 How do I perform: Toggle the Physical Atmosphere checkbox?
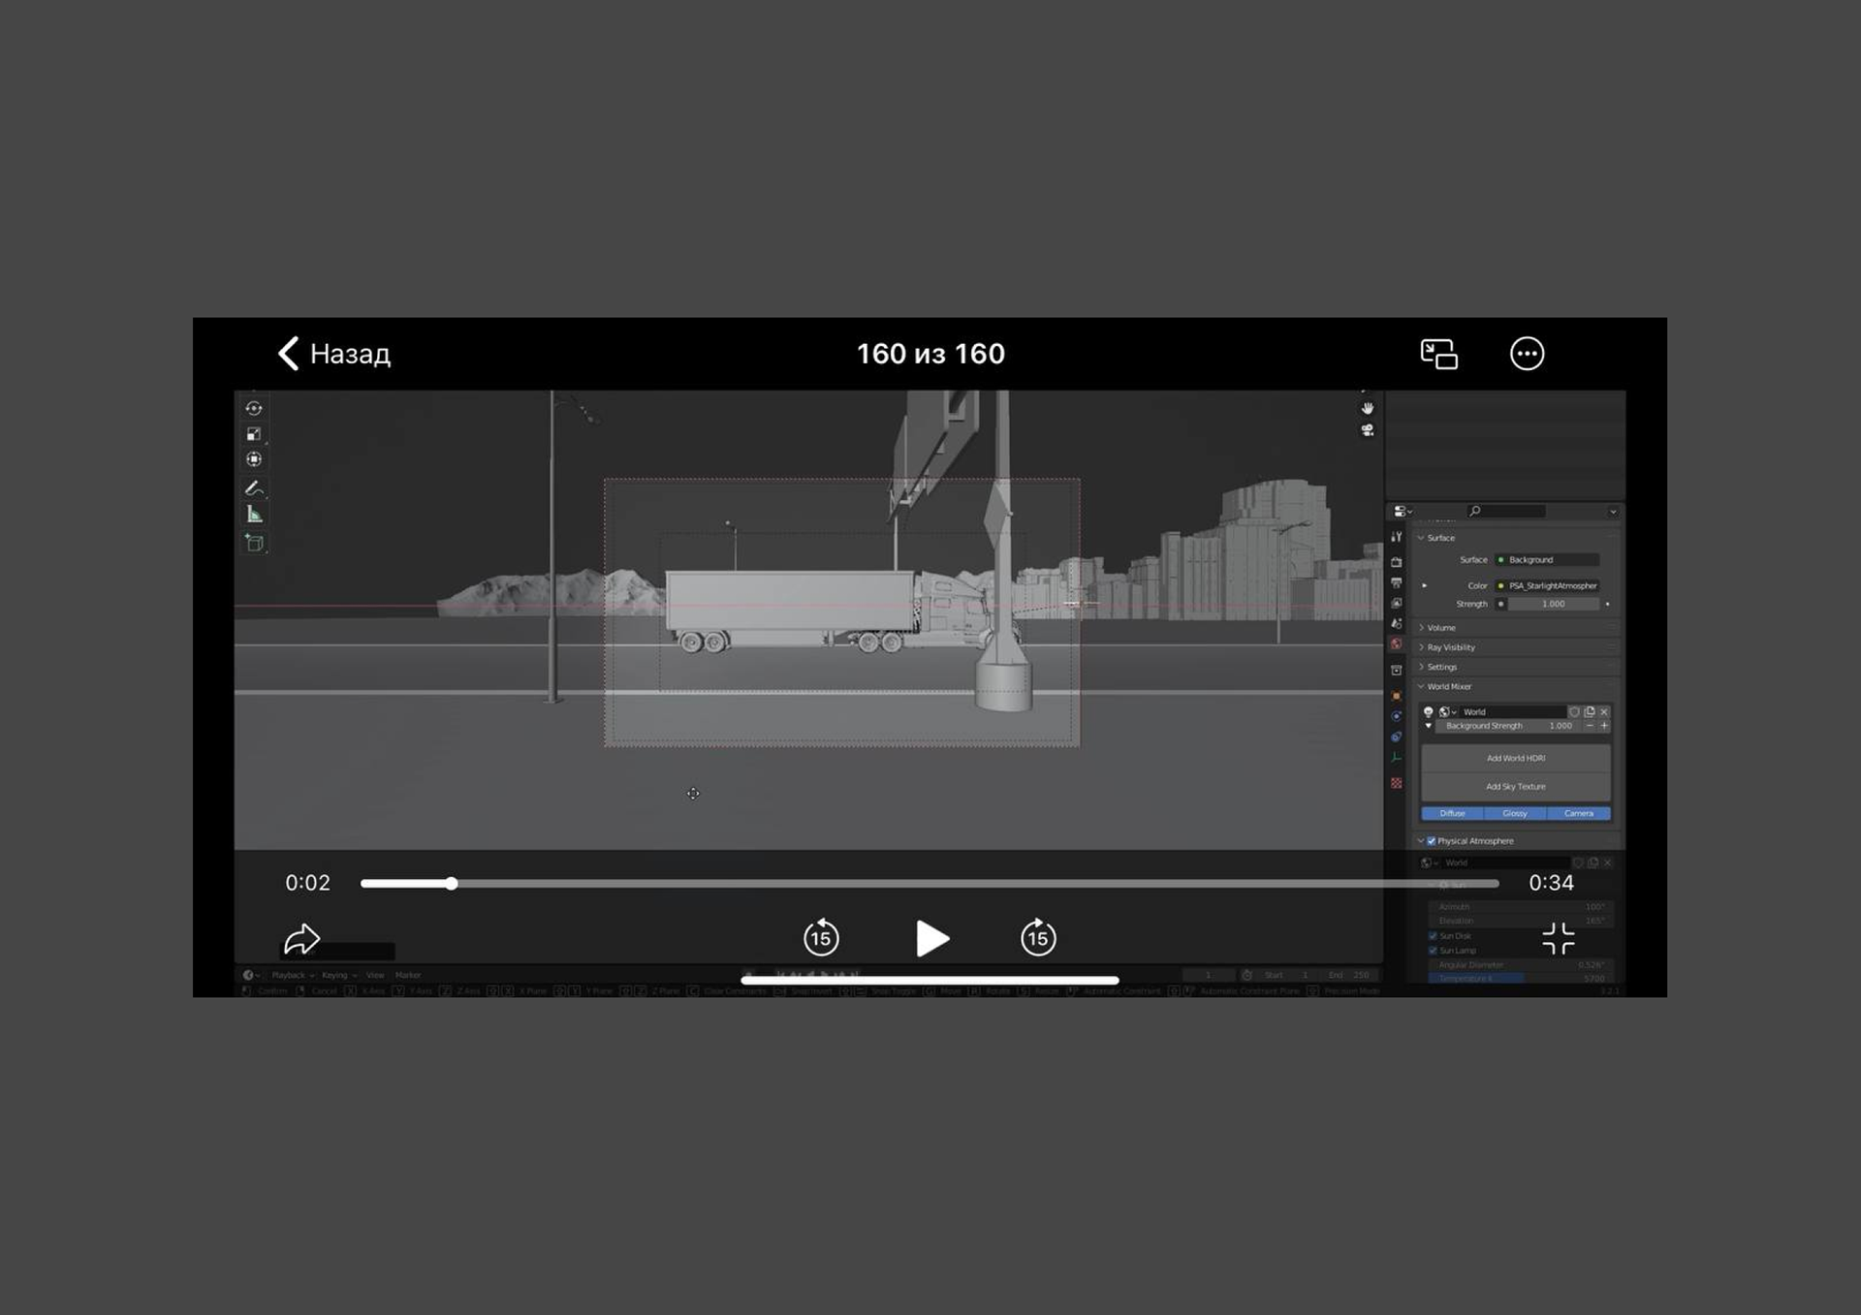click(1432, 841)
